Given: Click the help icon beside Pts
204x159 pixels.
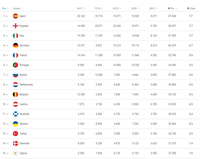Looking at the screenshot, I should point(169,9).
